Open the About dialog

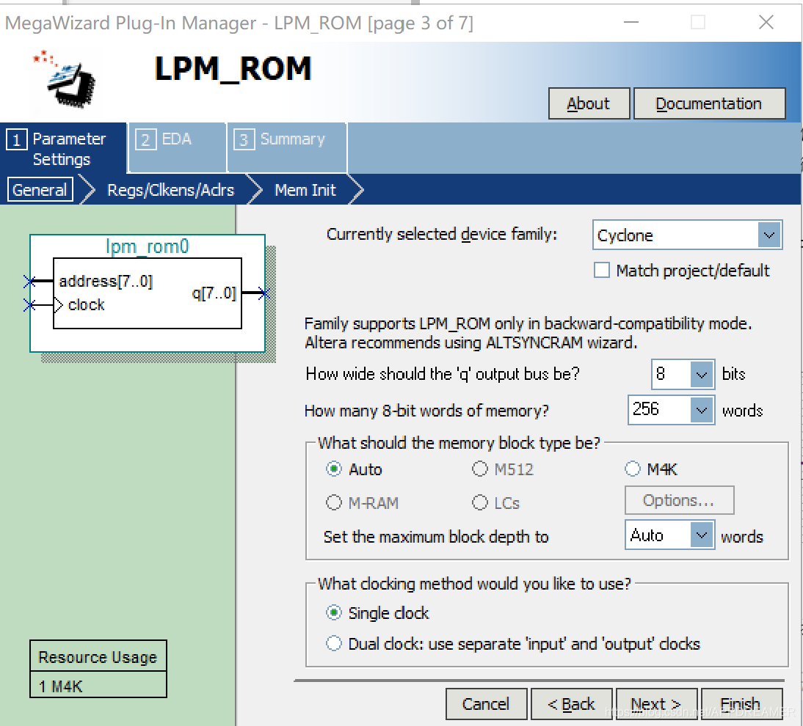tap(589, 103)
